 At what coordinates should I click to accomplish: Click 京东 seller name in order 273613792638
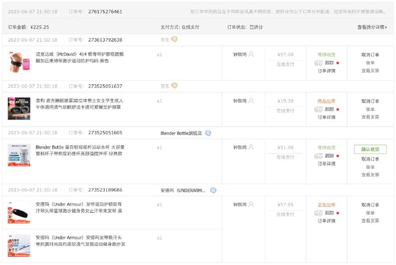coord(165,39)
